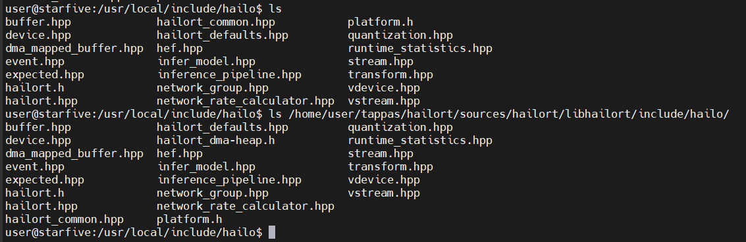The height and width of the screenshot is (242, 746).
Task: Click network_rate_calculator.hpp in the first listing
Action: click(x=246, y=101)
